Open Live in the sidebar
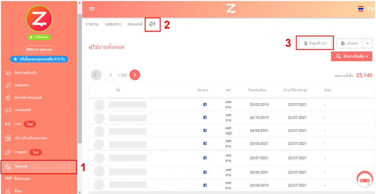 pos(38,124)
